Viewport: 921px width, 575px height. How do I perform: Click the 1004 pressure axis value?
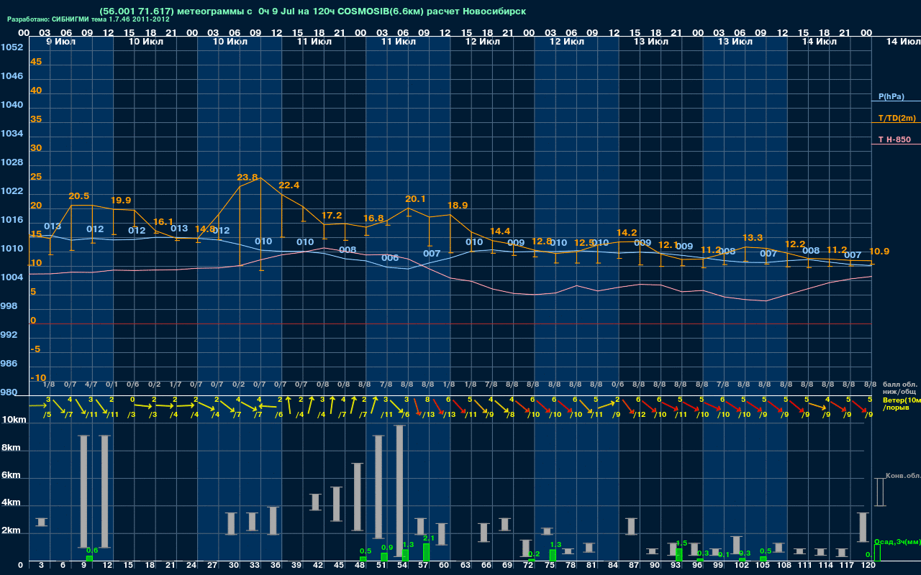(x=12, y=277)
